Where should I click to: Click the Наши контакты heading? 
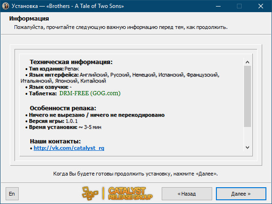click(55, 141)
